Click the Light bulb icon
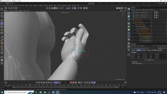The width and height of the screenshot is (167, 94). click(x=129, y=50)
